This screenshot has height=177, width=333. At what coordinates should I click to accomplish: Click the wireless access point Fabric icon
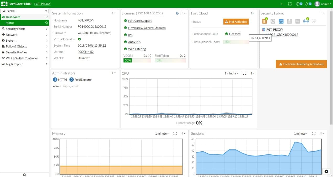click(305, 21)
